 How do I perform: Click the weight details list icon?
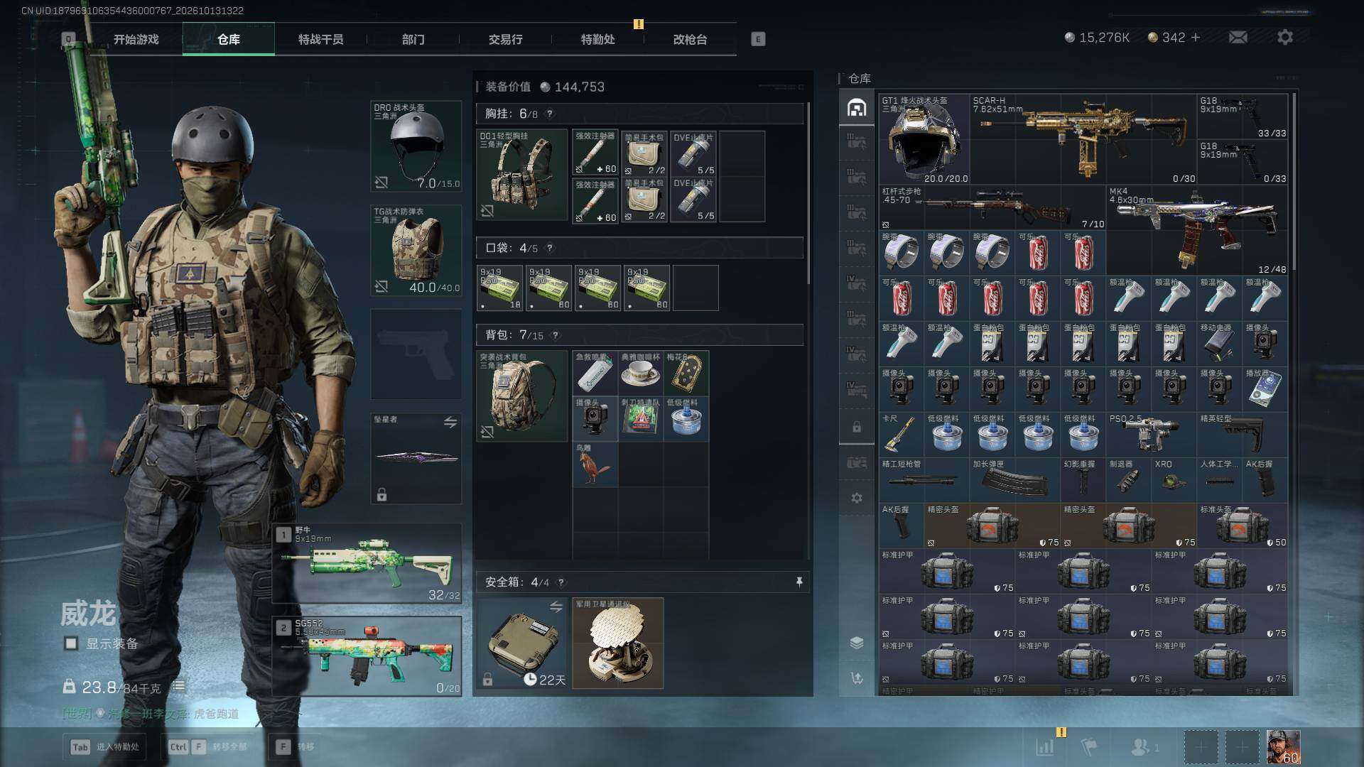(x=178, y=686)
